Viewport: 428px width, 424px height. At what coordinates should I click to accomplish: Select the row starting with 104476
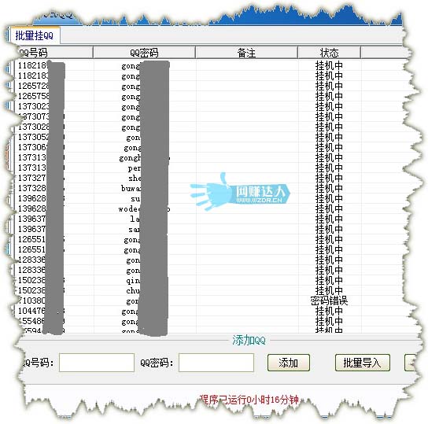(208, 311)
